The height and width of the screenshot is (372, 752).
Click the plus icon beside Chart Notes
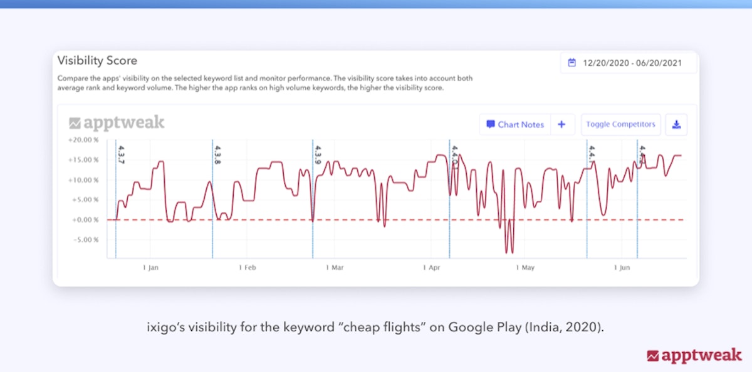tap(561, 124)
